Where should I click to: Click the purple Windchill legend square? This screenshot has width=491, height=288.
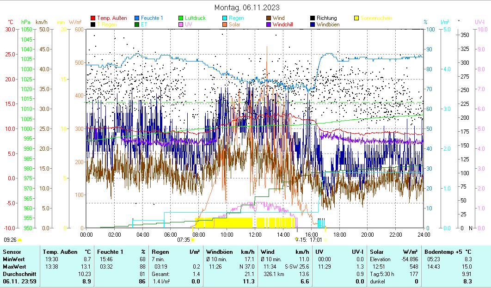pos(269,25)
